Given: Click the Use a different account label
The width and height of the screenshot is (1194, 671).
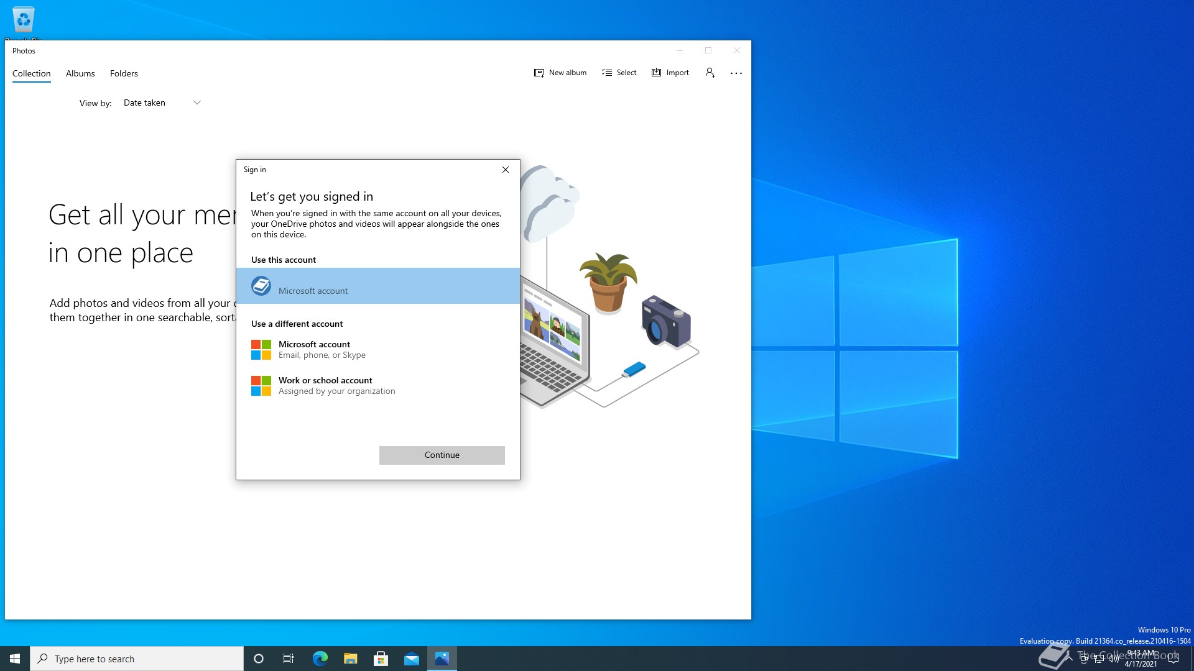Looking at the screenshot, I should pyautogui.click(x=297, y=324).
